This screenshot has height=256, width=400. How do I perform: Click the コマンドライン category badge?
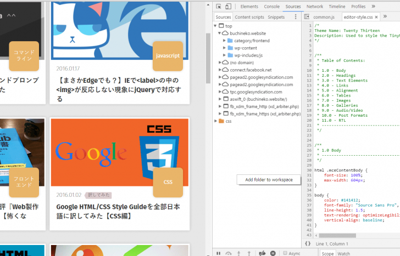coord(24,56)
